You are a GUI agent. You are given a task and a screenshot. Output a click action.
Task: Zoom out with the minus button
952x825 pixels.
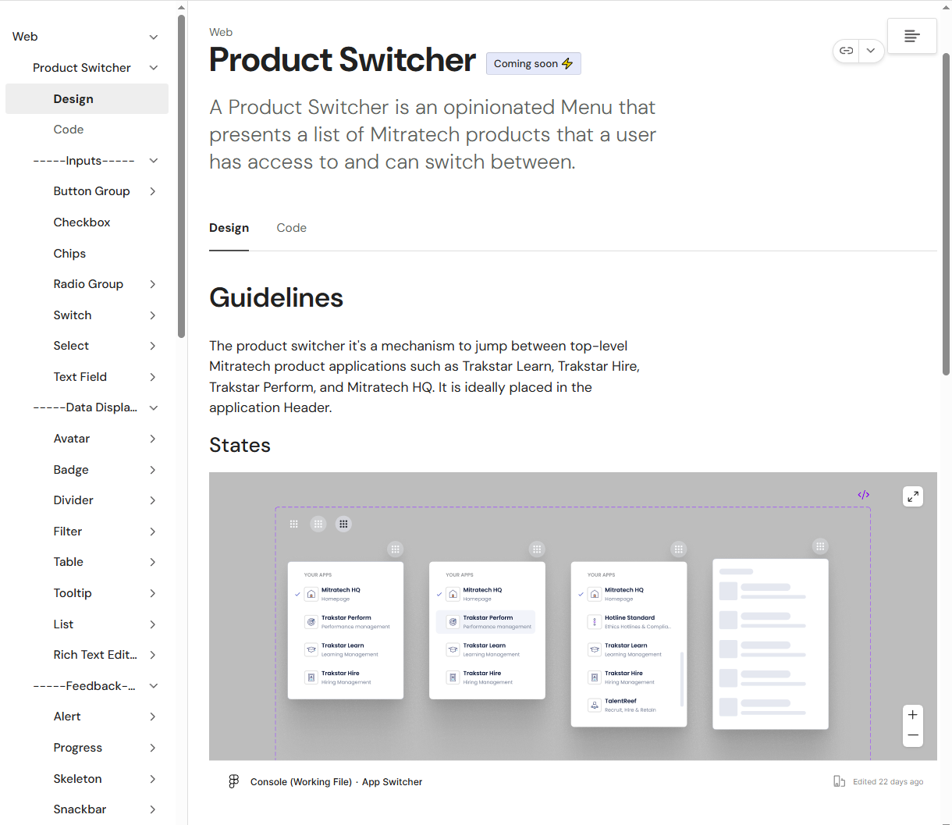coord(913,735)
